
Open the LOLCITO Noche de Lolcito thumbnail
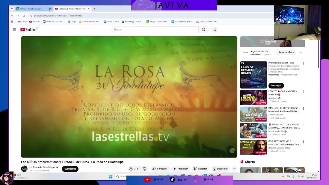point(253,98)
